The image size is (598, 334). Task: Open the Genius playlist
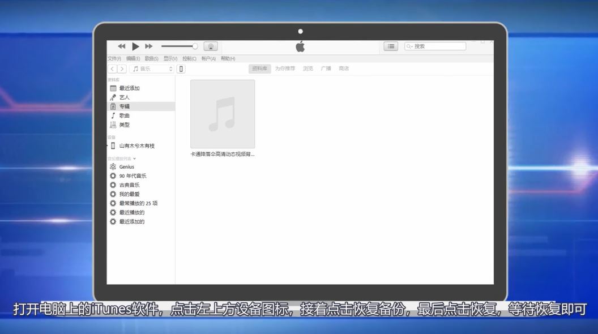pyautogui.click(x=127, y=166)
